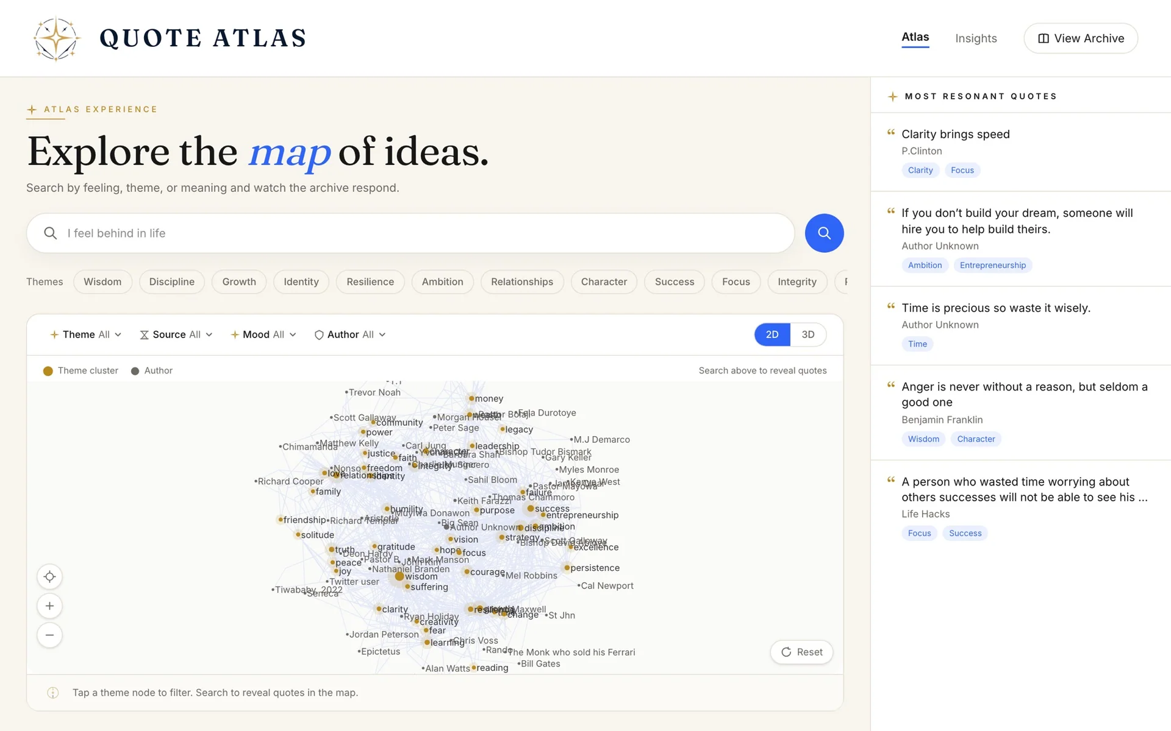Click the hourglass icon beside Source
1171x731 pixels.
[x=144, y=334]
